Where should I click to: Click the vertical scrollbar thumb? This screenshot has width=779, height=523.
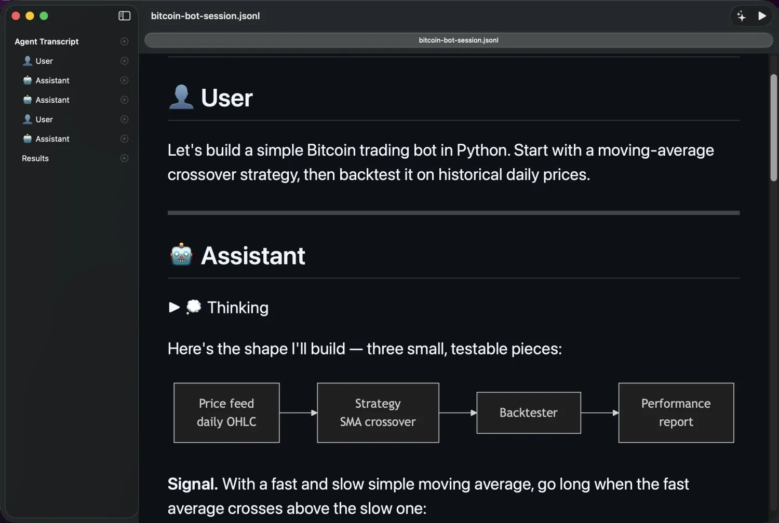pyautogui.click(x=773, y=128)
